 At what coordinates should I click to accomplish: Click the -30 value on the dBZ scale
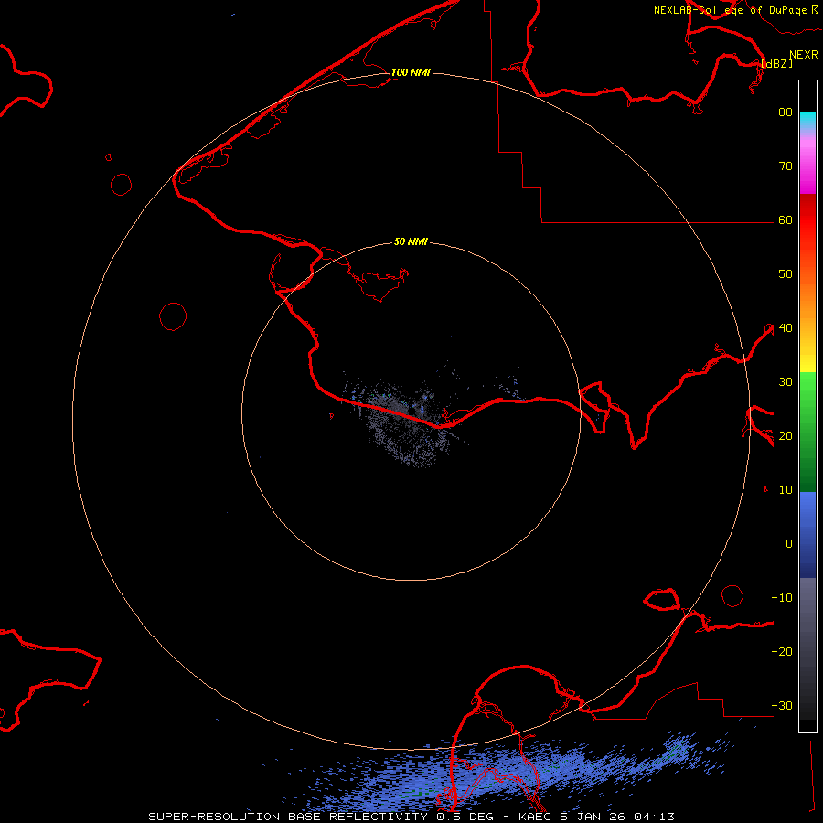click(x=782, y=706)
